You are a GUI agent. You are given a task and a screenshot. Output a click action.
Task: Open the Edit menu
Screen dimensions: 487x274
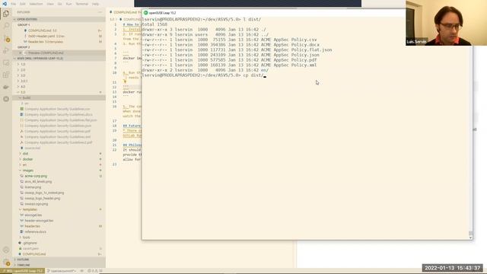(x=23, y=4)
